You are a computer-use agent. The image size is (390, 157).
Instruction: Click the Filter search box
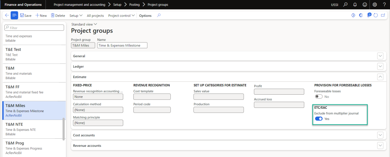tap(34, 28)
